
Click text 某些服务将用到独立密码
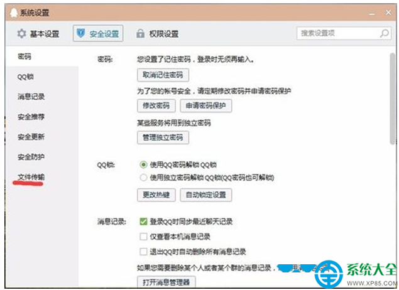[174, 123]
